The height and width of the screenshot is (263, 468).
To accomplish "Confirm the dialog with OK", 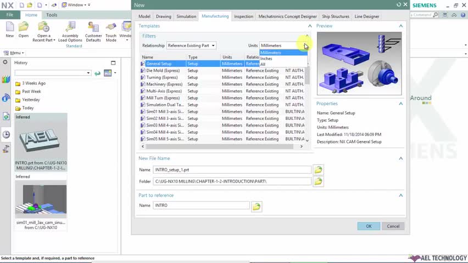I will tap(369, 226).
